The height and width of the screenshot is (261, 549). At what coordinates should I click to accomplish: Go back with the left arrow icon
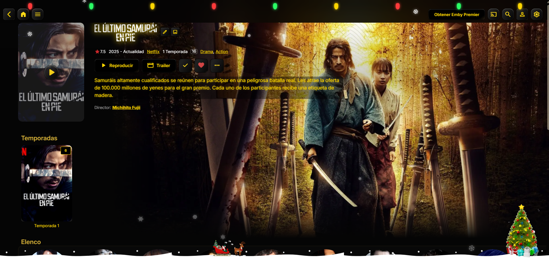click(x=9, y=14)
